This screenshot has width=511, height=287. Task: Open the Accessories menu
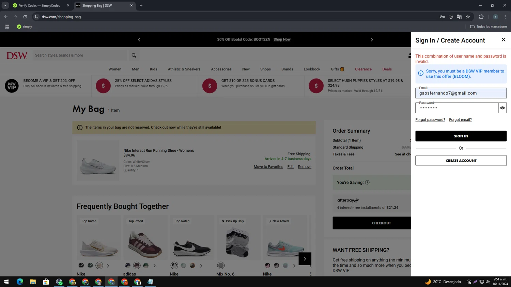pos(221,69)
